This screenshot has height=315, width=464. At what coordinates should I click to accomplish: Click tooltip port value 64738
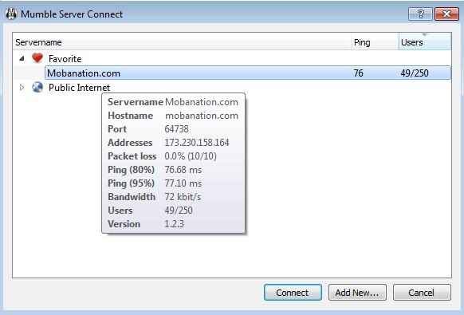pyautogui.click(x=177, y=129)
